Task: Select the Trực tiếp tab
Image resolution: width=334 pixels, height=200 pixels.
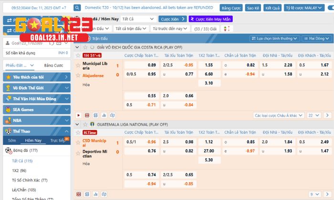Action: (x=58, y=140)
